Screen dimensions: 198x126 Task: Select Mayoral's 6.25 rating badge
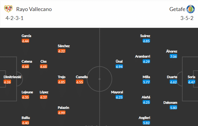[x=119, y=97]
